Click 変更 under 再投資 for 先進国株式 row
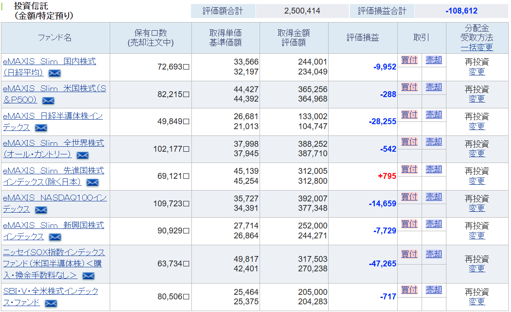The width and height of the screenshot is (511, 312). pos(477,181)
